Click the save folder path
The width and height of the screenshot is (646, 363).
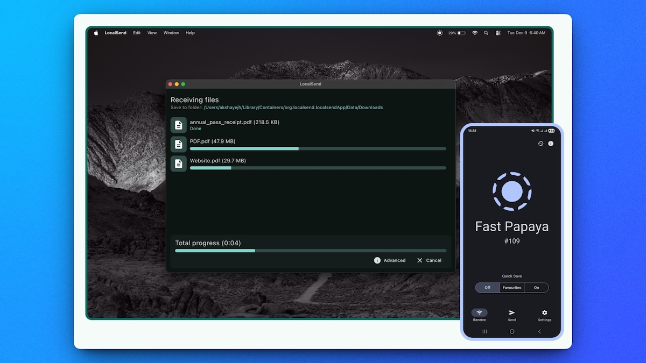[x=293, y=108]
